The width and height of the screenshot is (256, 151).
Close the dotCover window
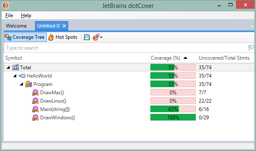point(246,5)
